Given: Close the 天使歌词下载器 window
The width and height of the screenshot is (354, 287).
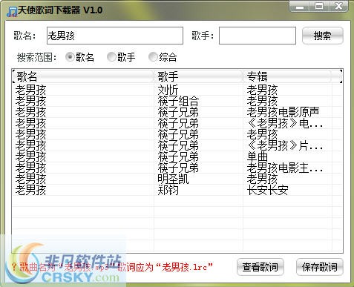Looking at the screenshot, I should (338, 7).
